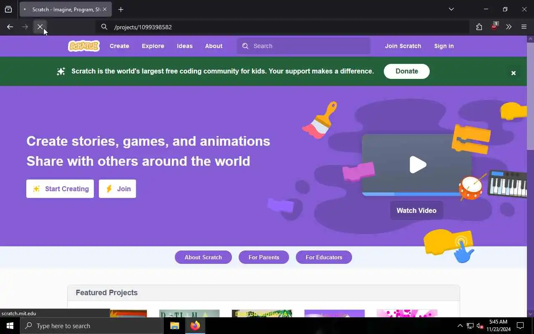
Task: Click the muted volume tray icon
Action: pos(480,326)
